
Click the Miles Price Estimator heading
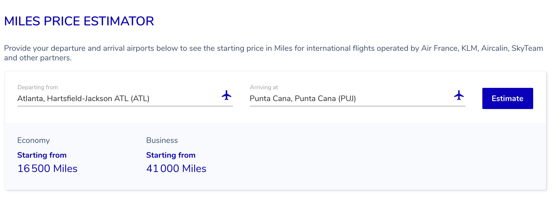(x=79, y=21)
